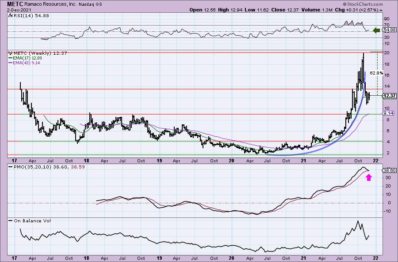
Task: Click the Close 12.37 value in header
Action: (x=285, y=10)
